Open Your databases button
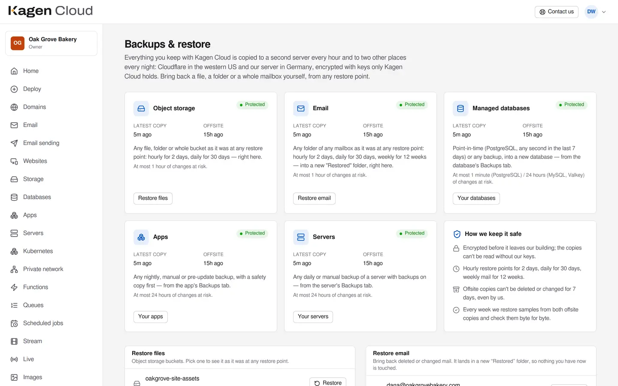 coord(476,198)
